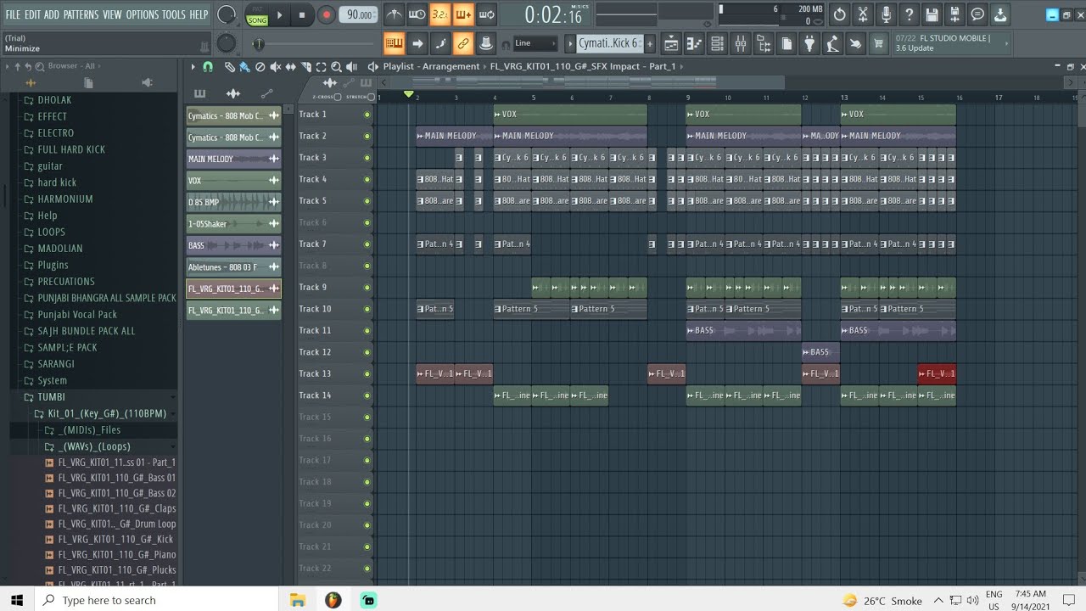Pick BASS clip in the picker panel
This screenshot has width=1086, height=611.
233,245
